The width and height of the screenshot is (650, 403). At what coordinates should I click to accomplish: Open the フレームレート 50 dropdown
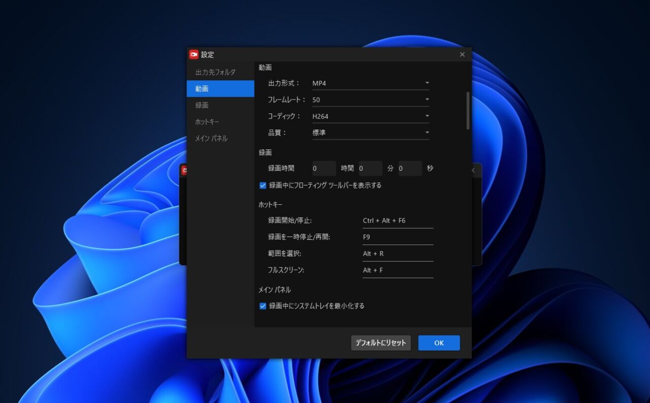(370, 100)
